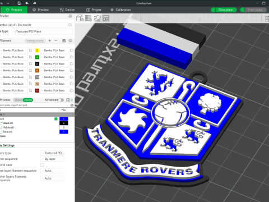269x202 pixels.
Task: Edit preset of tan filament 12
Action: pos(72,84)
